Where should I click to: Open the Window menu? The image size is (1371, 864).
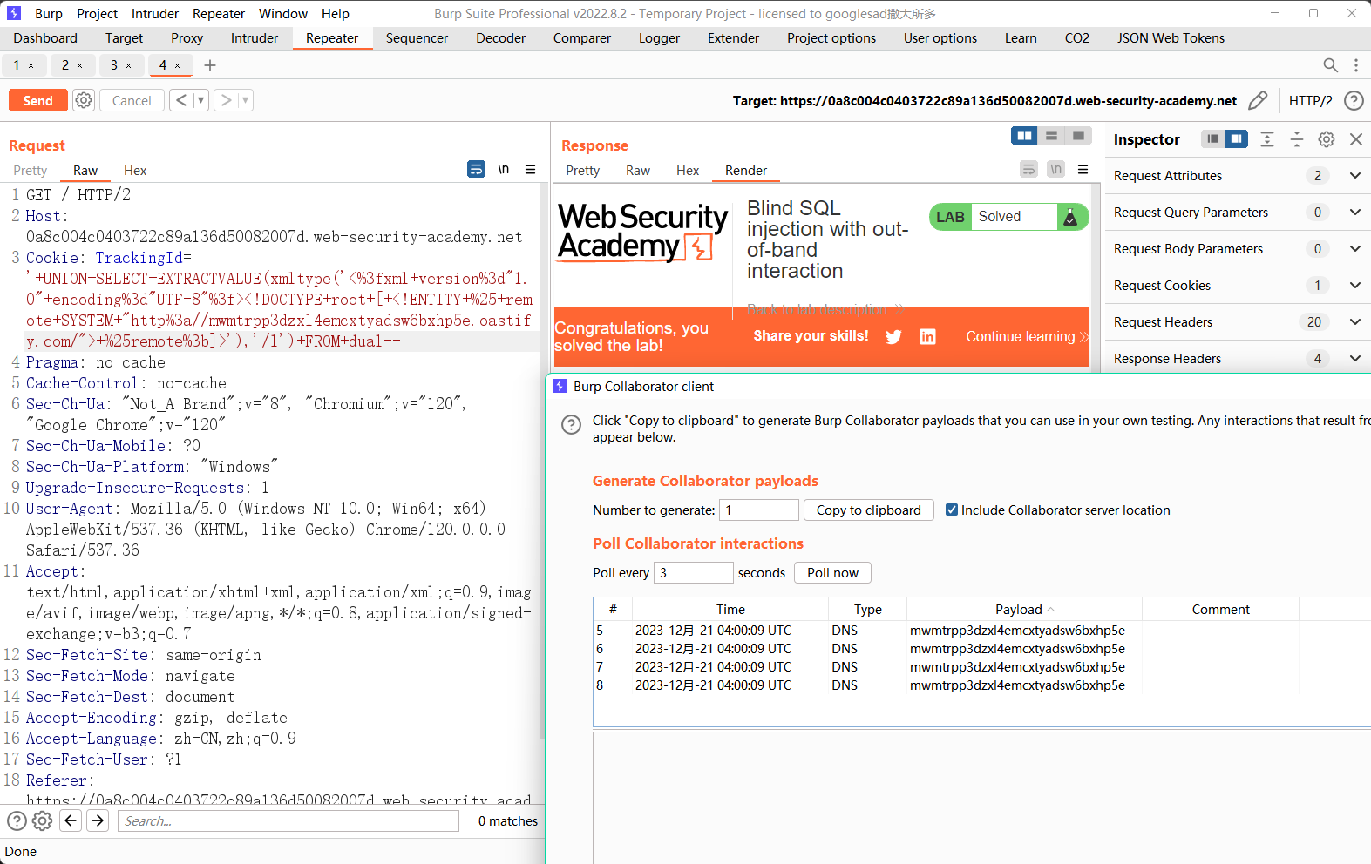283,14
